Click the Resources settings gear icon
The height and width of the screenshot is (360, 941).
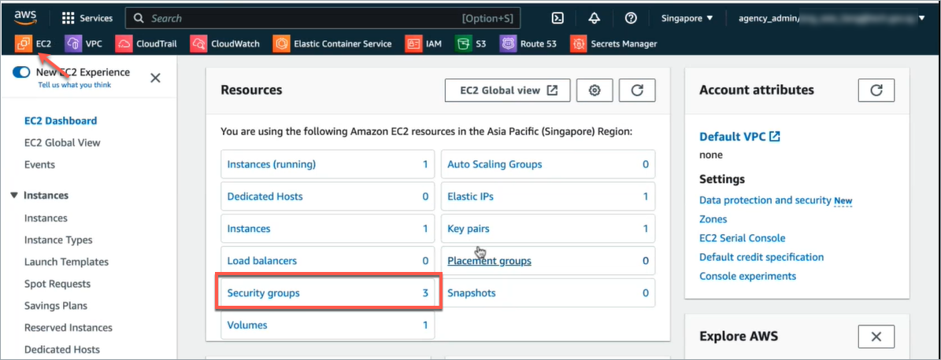(595, 90)
